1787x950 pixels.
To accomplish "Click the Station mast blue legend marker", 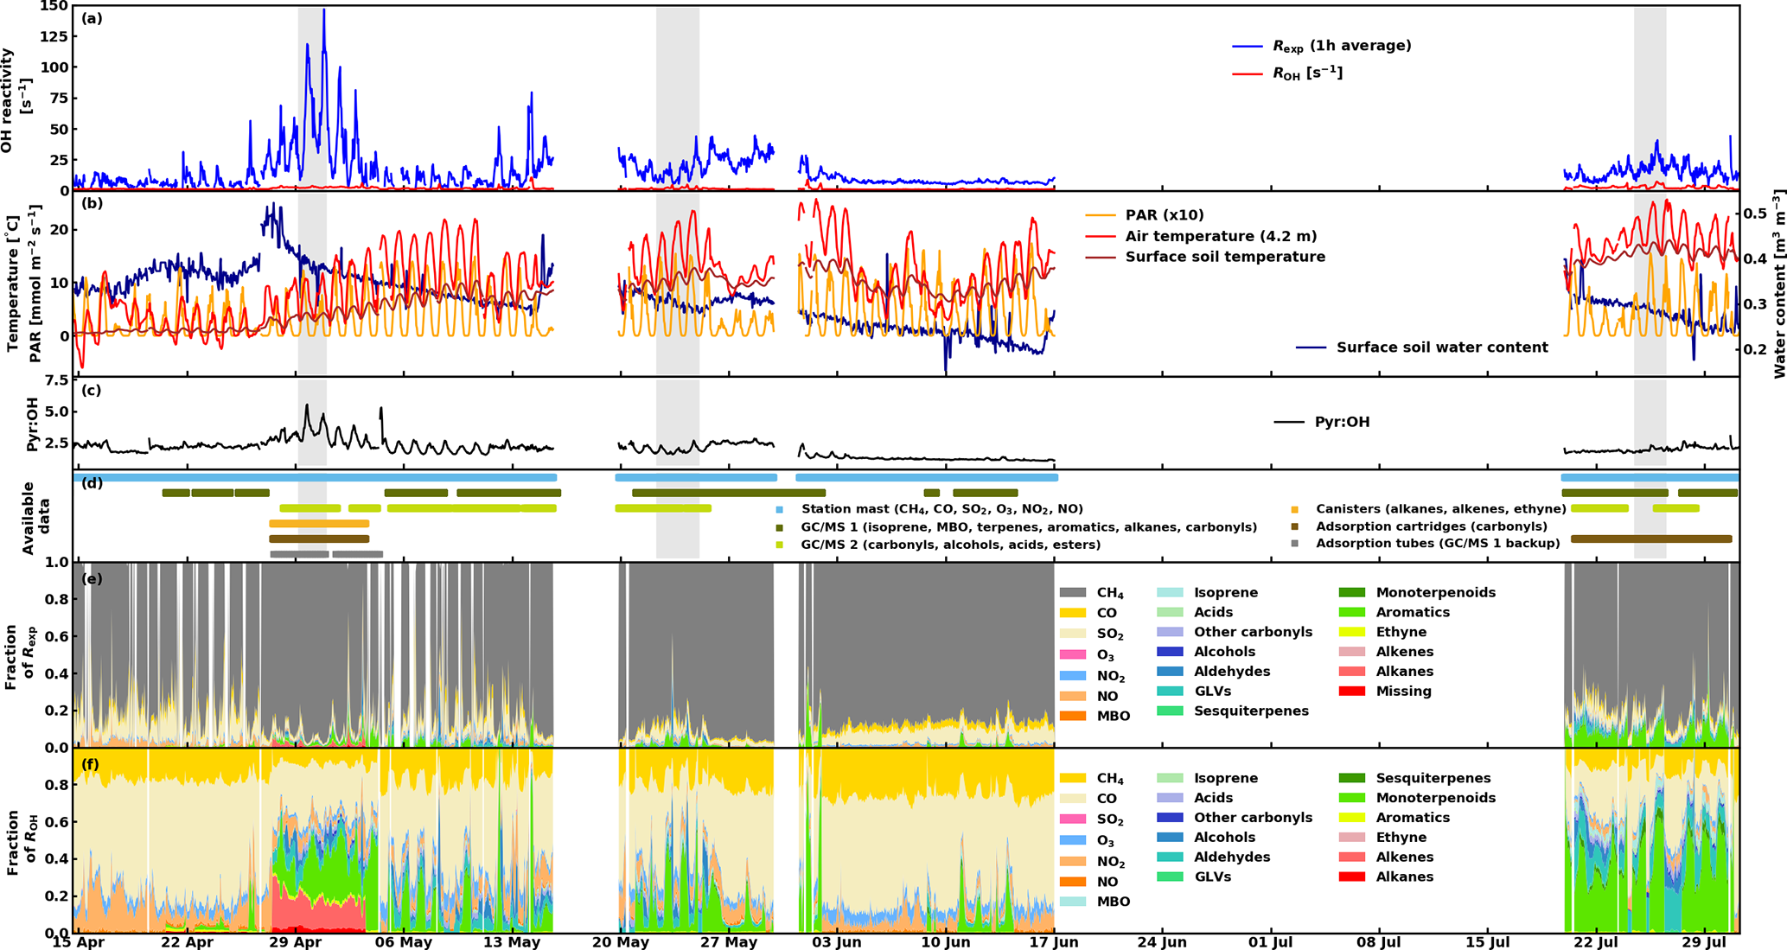I will (x=779, y=510).
